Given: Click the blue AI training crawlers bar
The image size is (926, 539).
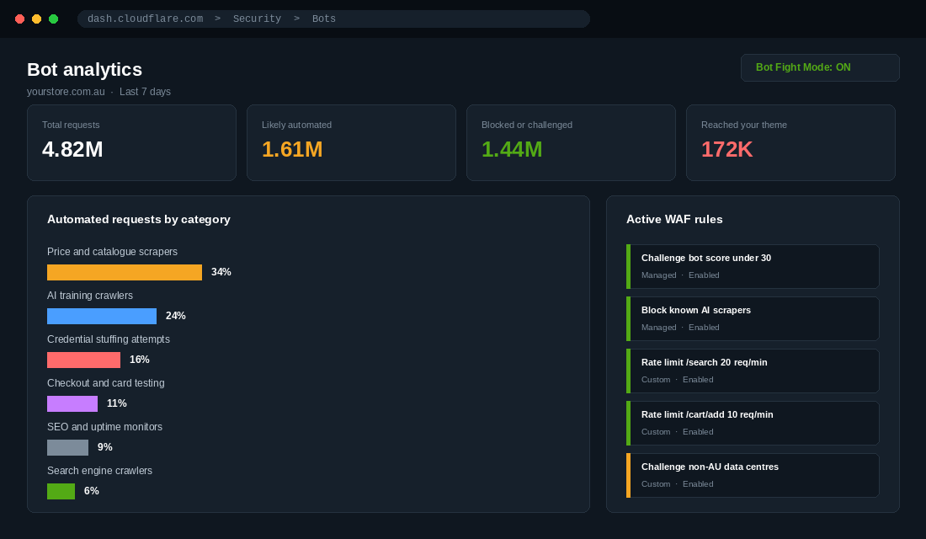Looking at the screenshot, I should (102, 316).
